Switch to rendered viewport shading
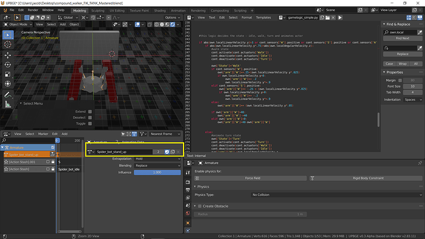This screenshot has width=425, height=239. (172, 25)
